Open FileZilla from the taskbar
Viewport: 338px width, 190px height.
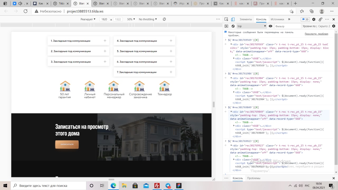coord(157,186)
